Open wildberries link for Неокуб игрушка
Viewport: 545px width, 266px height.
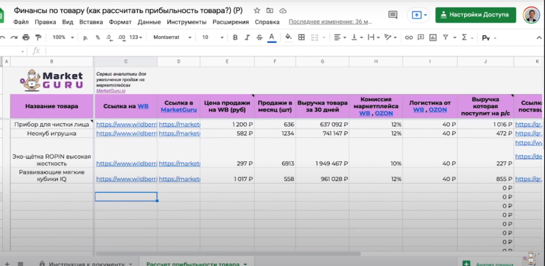127,133
